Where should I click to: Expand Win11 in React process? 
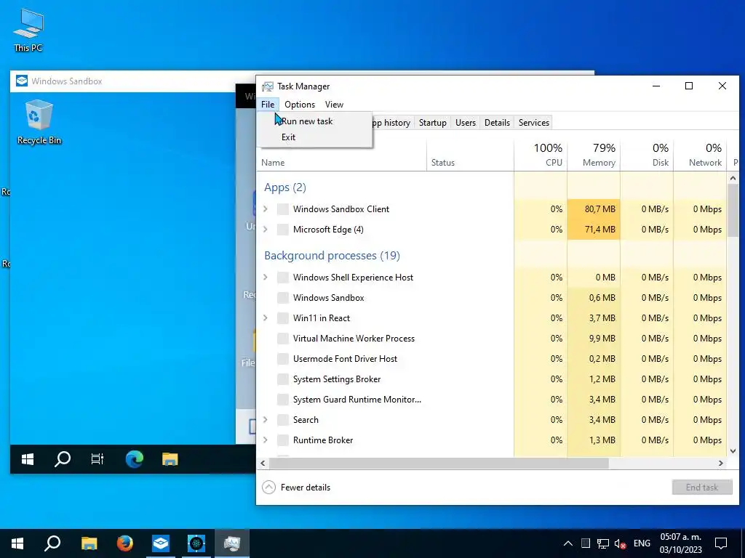click(266, 318)
